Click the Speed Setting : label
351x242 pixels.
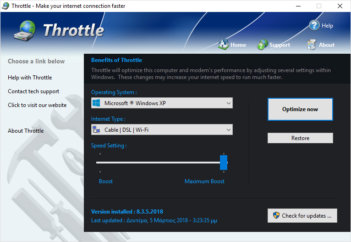[109, 146]
